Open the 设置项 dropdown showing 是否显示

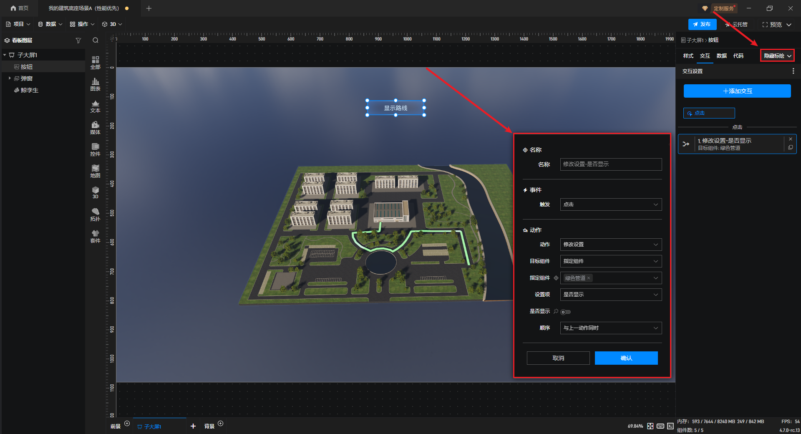tap(610, 295)
